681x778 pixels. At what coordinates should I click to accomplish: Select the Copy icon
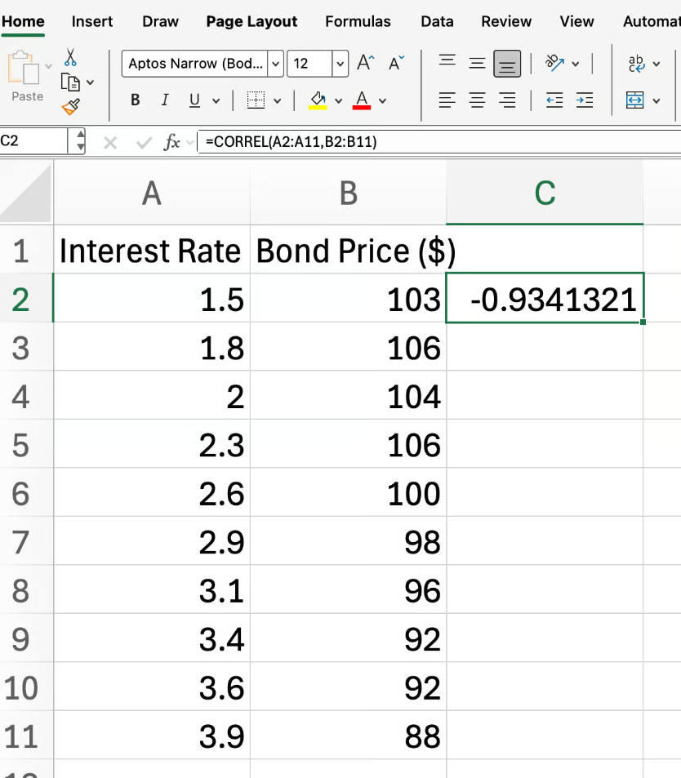[x=72, y=82]
